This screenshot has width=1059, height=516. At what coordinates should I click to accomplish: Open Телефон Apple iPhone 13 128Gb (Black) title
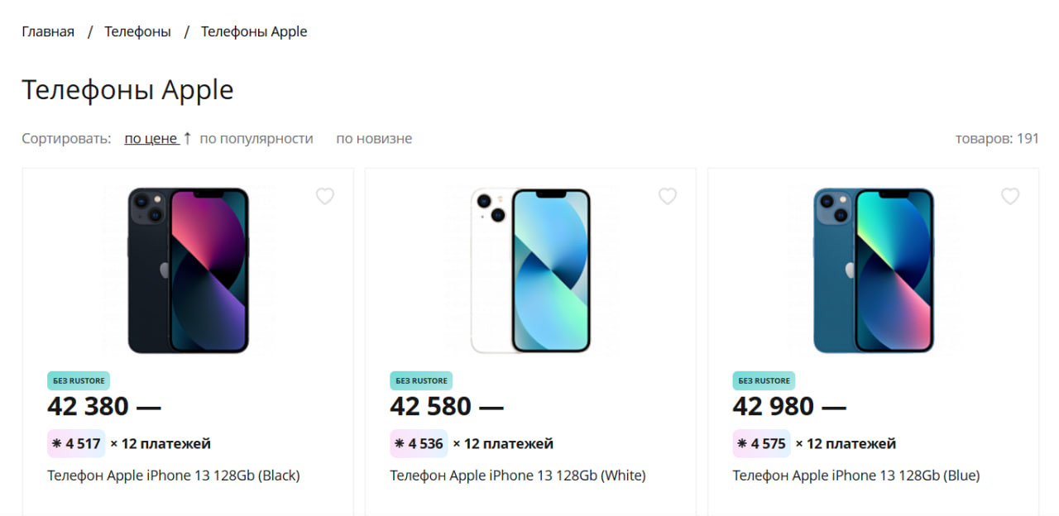point(173,475)
